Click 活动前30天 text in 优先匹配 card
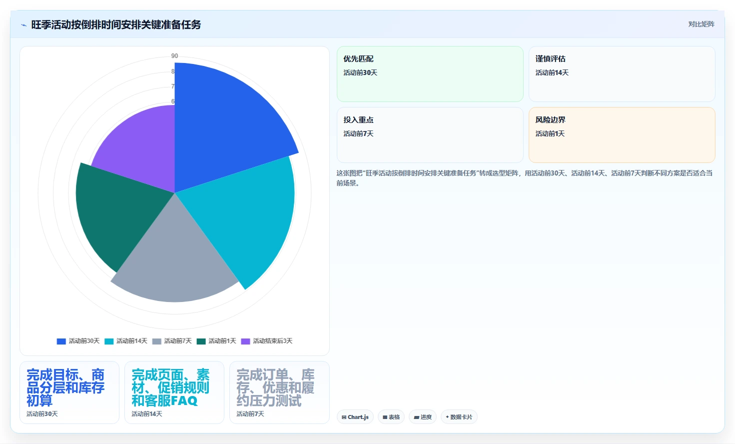This screenshot has width=735, height=444. pos(360,72)
